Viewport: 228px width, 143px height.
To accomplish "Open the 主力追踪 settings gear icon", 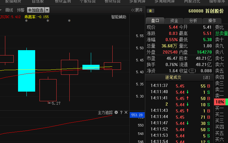I will tap(116, 112).
